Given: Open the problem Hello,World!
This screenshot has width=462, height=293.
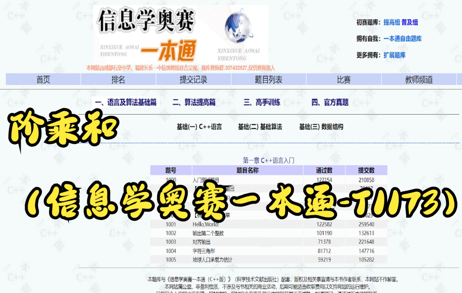Looking at the screenshot, I should point(206,225).
